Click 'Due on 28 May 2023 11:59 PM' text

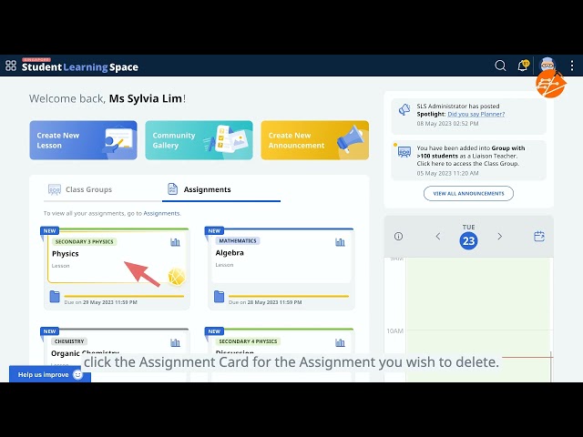pyautogui.click(x=265, y=302)
